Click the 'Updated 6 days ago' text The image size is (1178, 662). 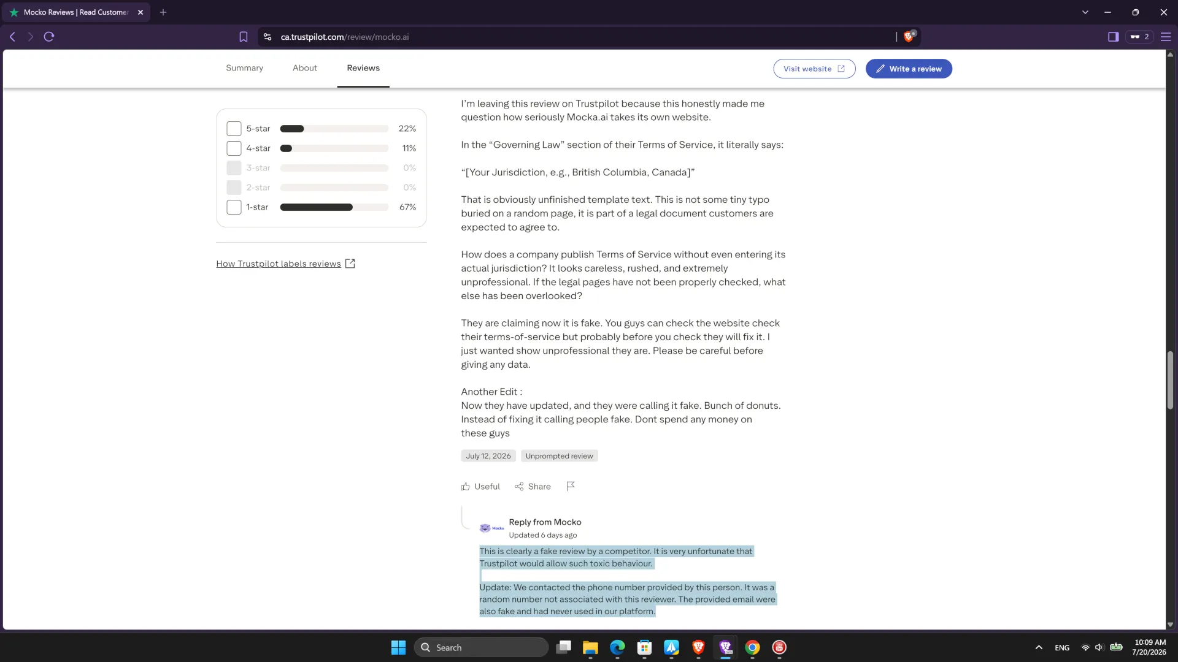click(x=542, y=535)
